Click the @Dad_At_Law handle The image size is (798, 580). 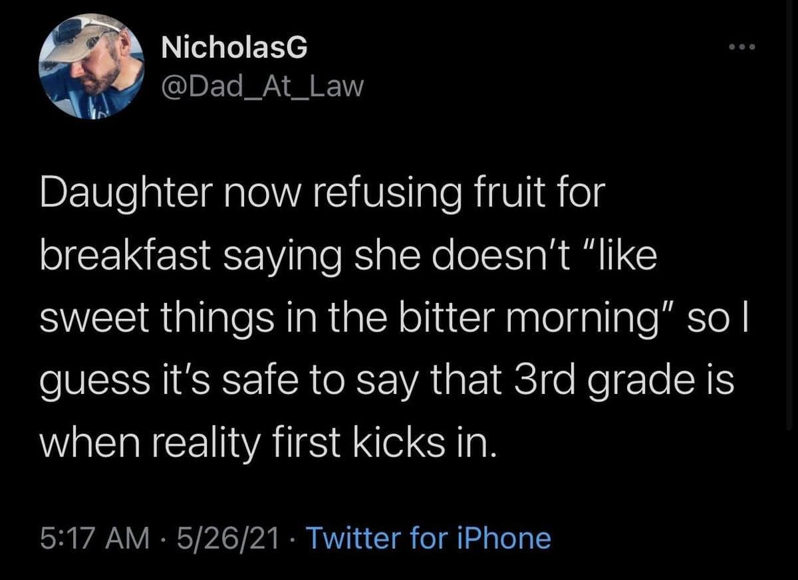click(263, 86)
